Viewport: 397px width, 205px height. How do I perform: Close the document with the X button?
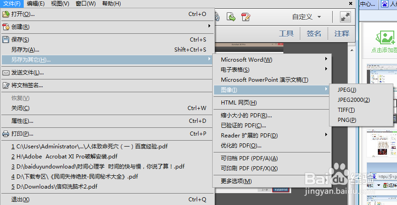350,4
